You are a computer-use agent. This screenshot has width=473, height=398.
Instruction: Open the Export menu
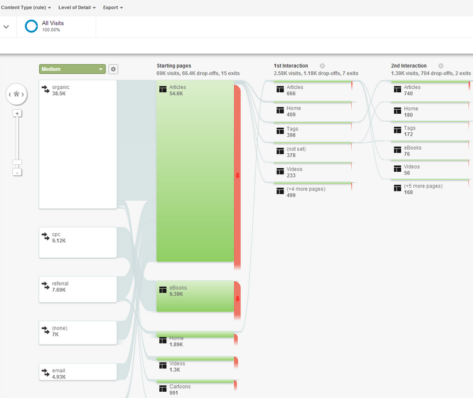pos(112,8)
